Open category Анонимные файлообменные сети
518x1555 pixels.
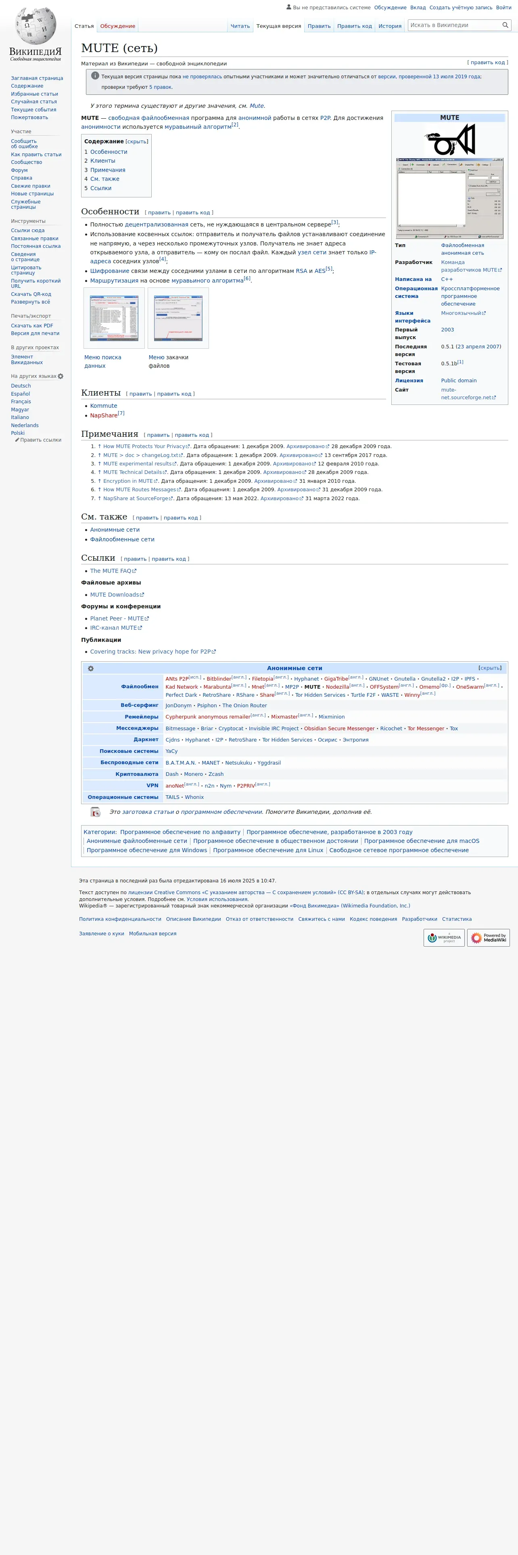(137, 841)
